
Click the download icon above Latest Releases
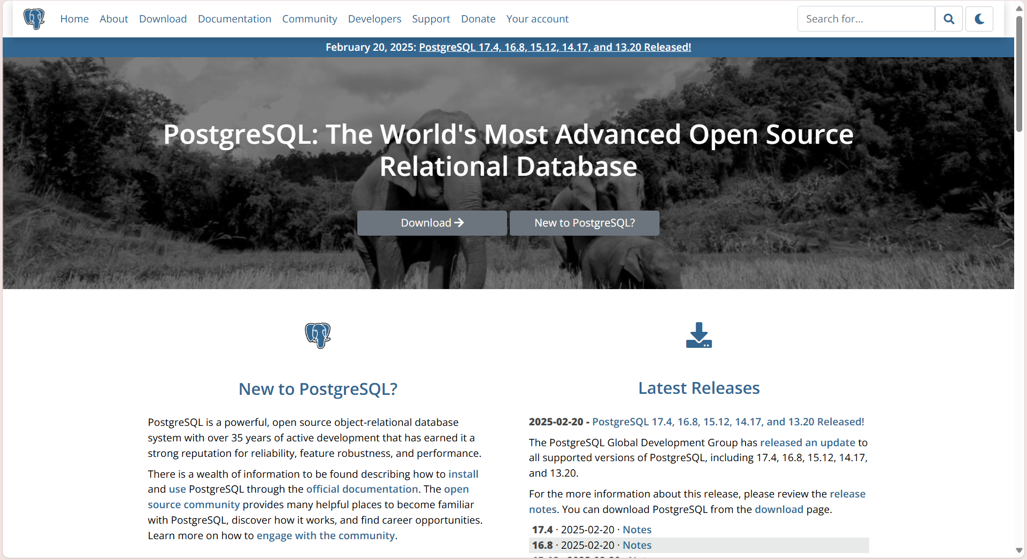click(699, 335)
